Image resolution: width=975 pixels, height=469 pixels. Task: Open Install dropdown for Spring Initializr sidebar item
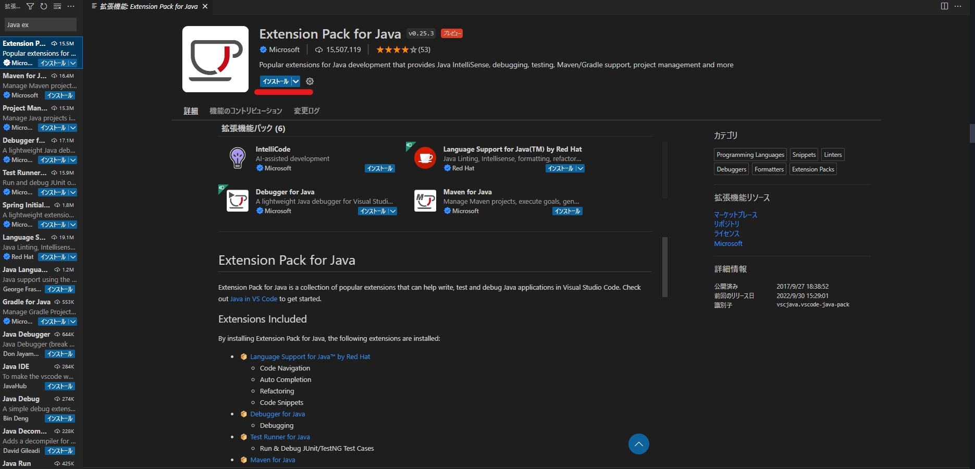[x=72, y=225]
